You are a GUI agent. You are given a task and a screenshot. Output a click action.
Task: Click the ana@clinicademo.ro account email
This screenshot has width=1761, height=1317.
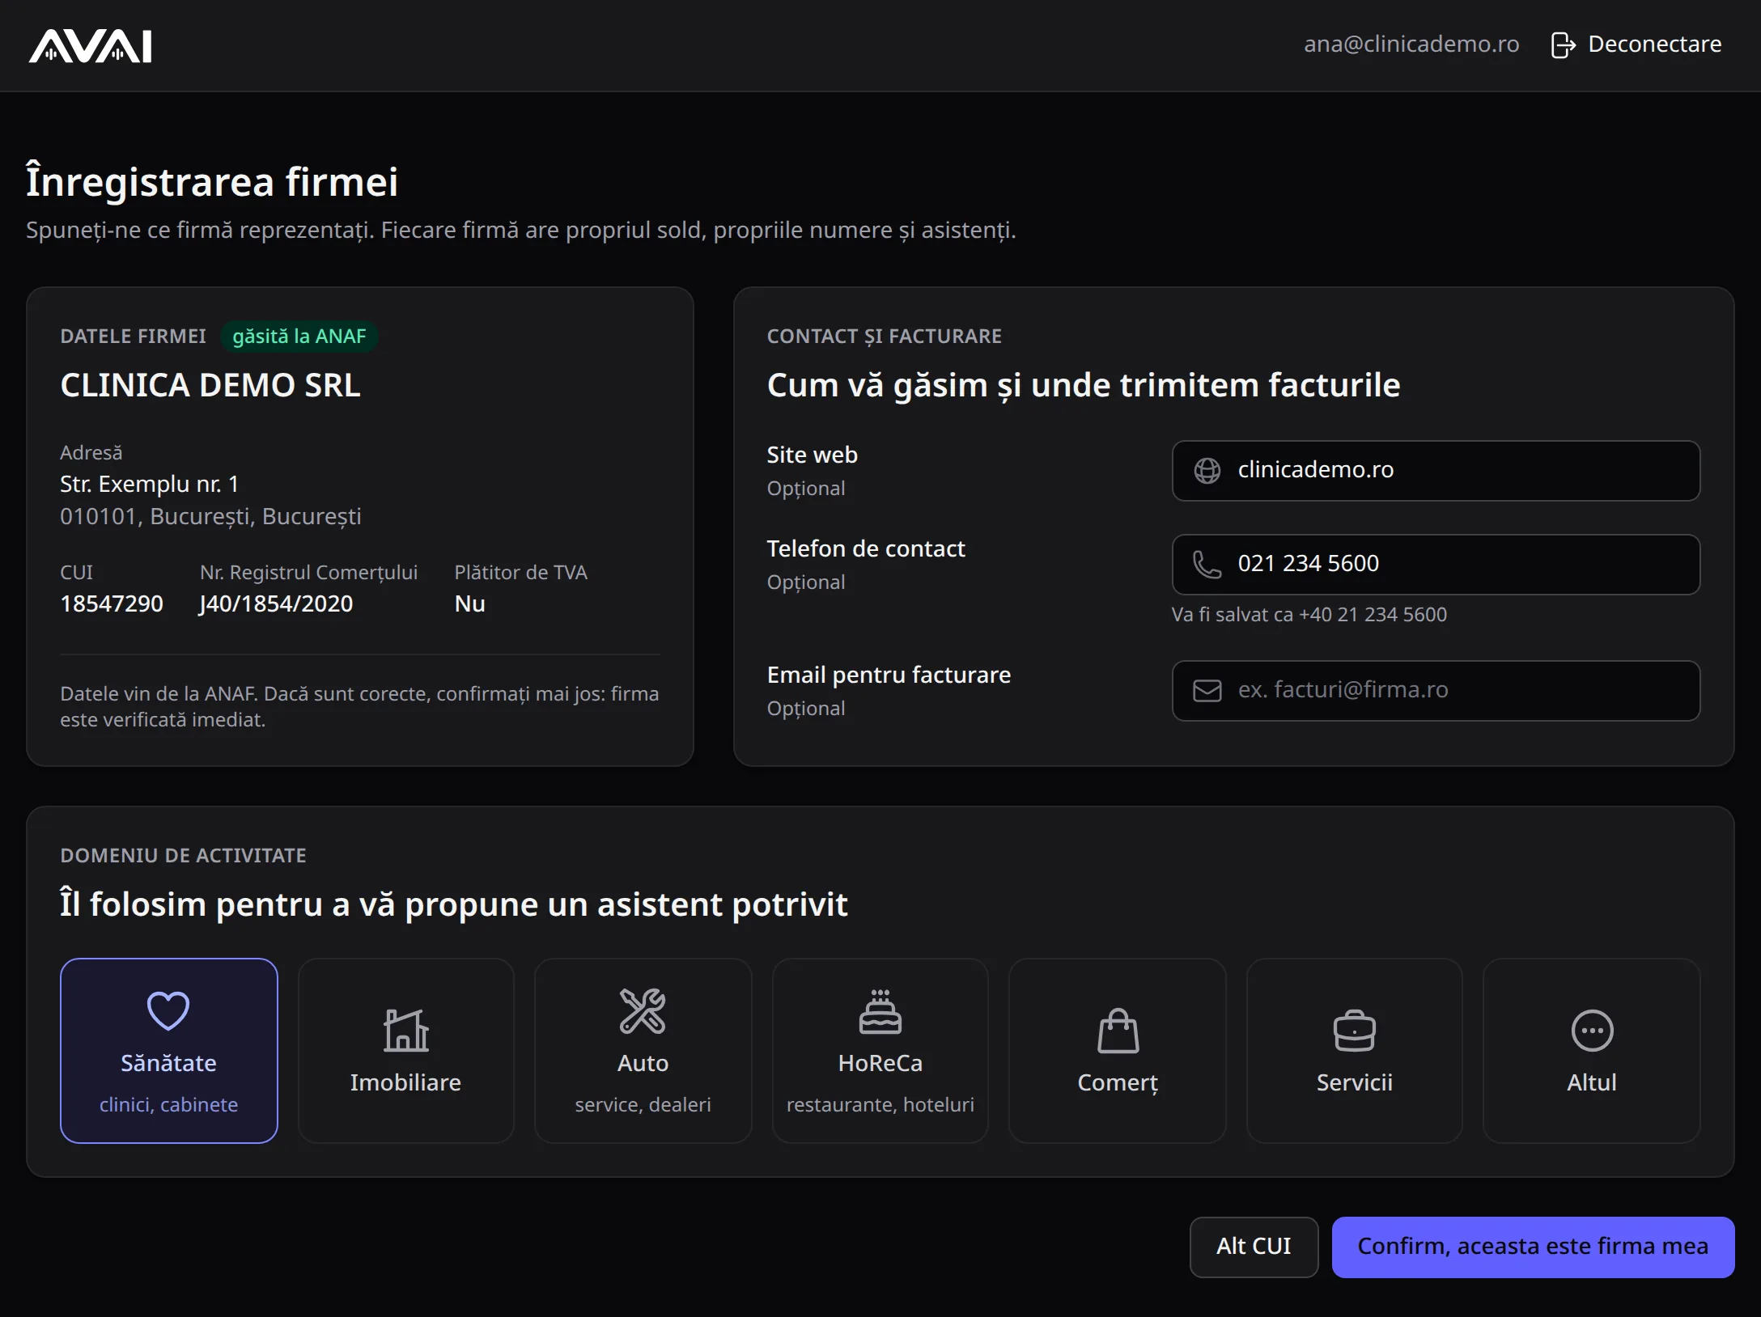[x=1411, y=44]
